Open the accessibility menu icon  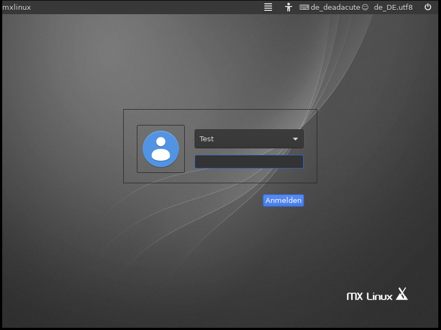coord(289,7)
